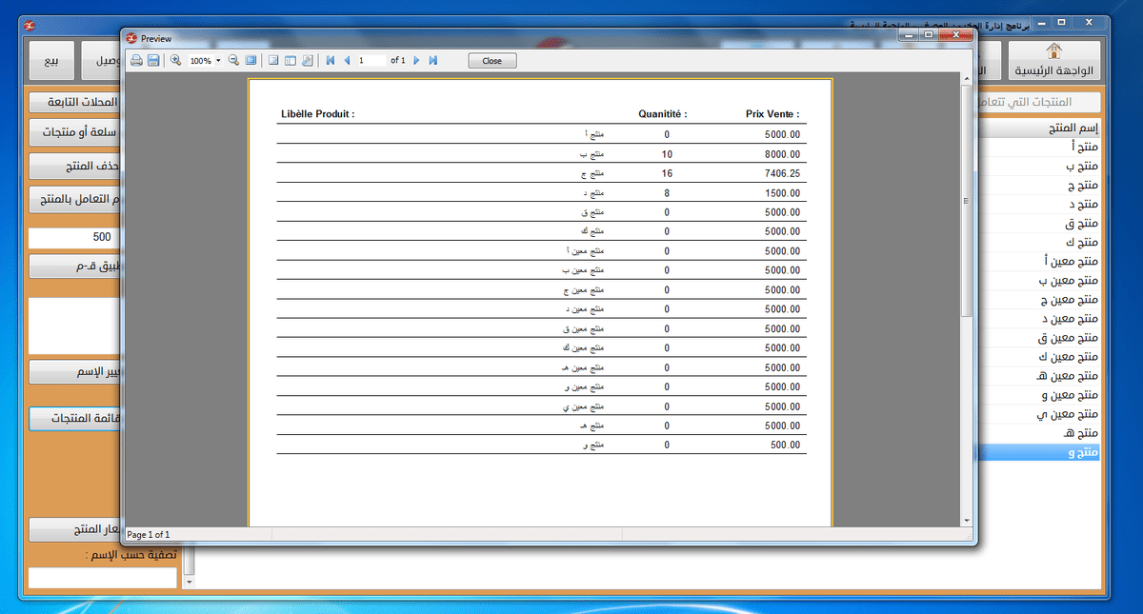The image size is (1143, 614).
Task: Open page settings icon in Preview toolbar
Action: (x=307, y=60)
